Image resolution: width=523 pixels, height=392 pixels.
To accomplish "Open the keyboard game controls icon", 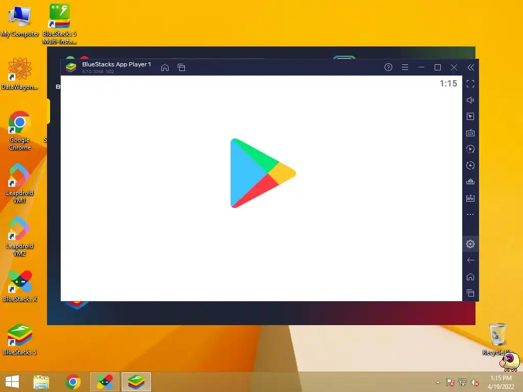I will coord(470,133).
